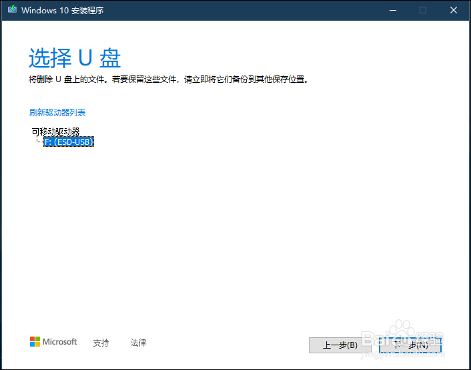Click the 上一步(B) button

click(x=340, y=345)
